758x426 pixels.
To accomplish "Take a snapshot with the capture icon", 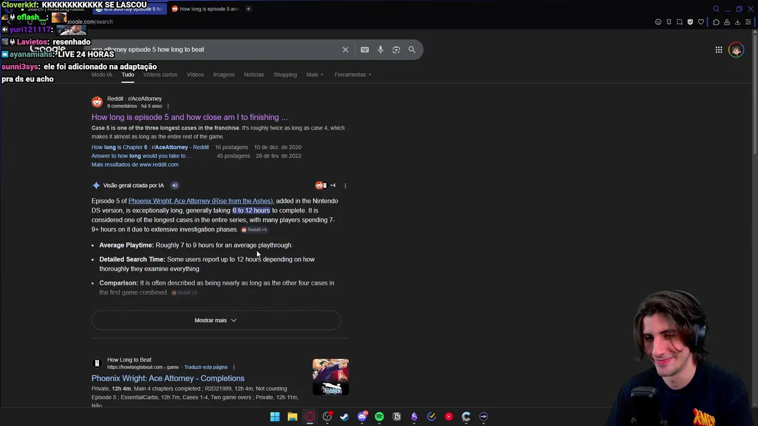I will 680,22.
